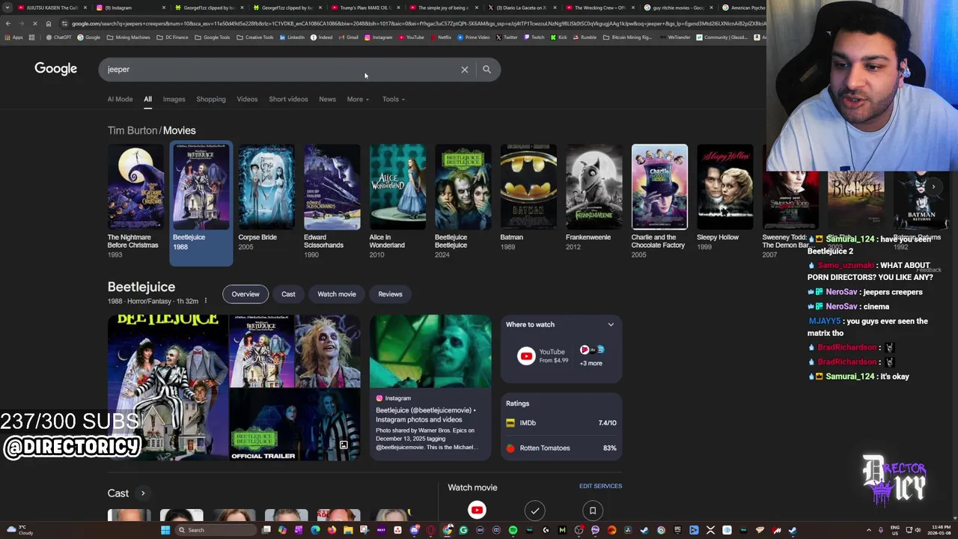The width and height of the screenshot is (958, 539).
Task: Click the magnifier search icon in Google search bar
Action: (486, 70)
